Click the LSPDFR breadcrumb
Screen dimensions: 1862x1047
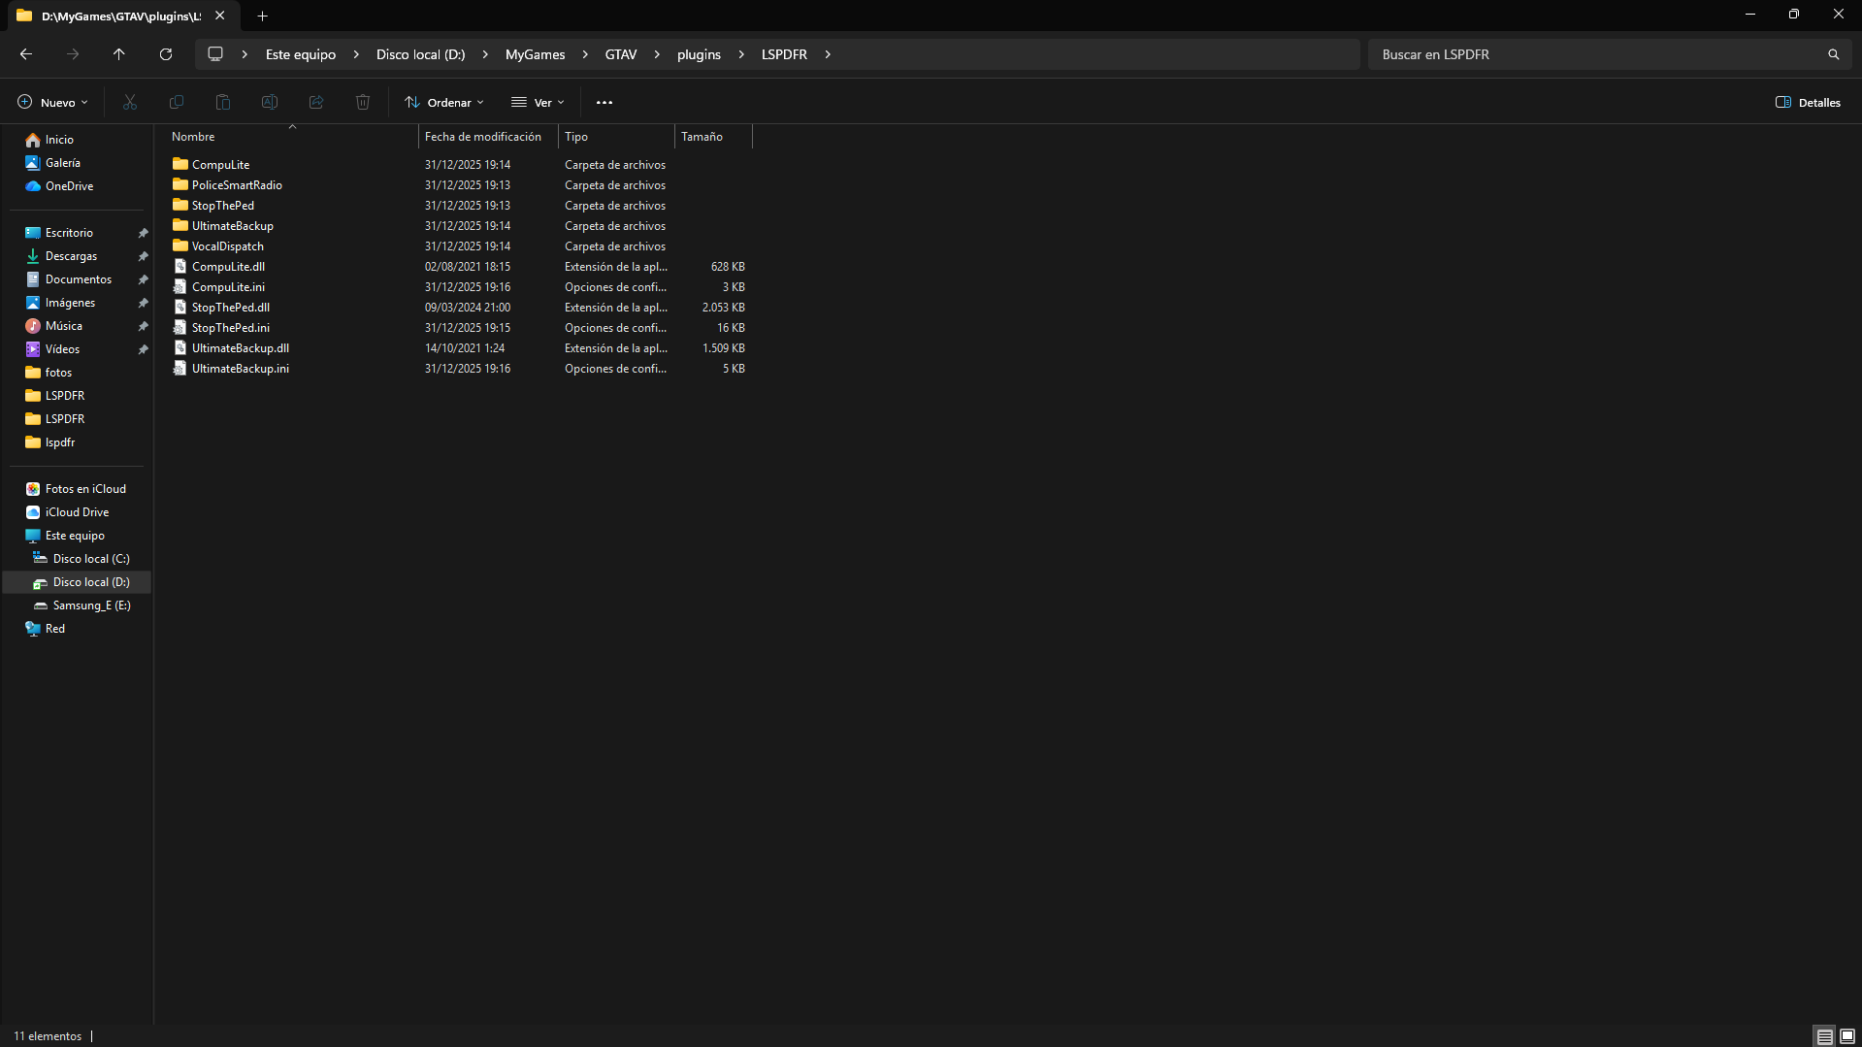784,54
